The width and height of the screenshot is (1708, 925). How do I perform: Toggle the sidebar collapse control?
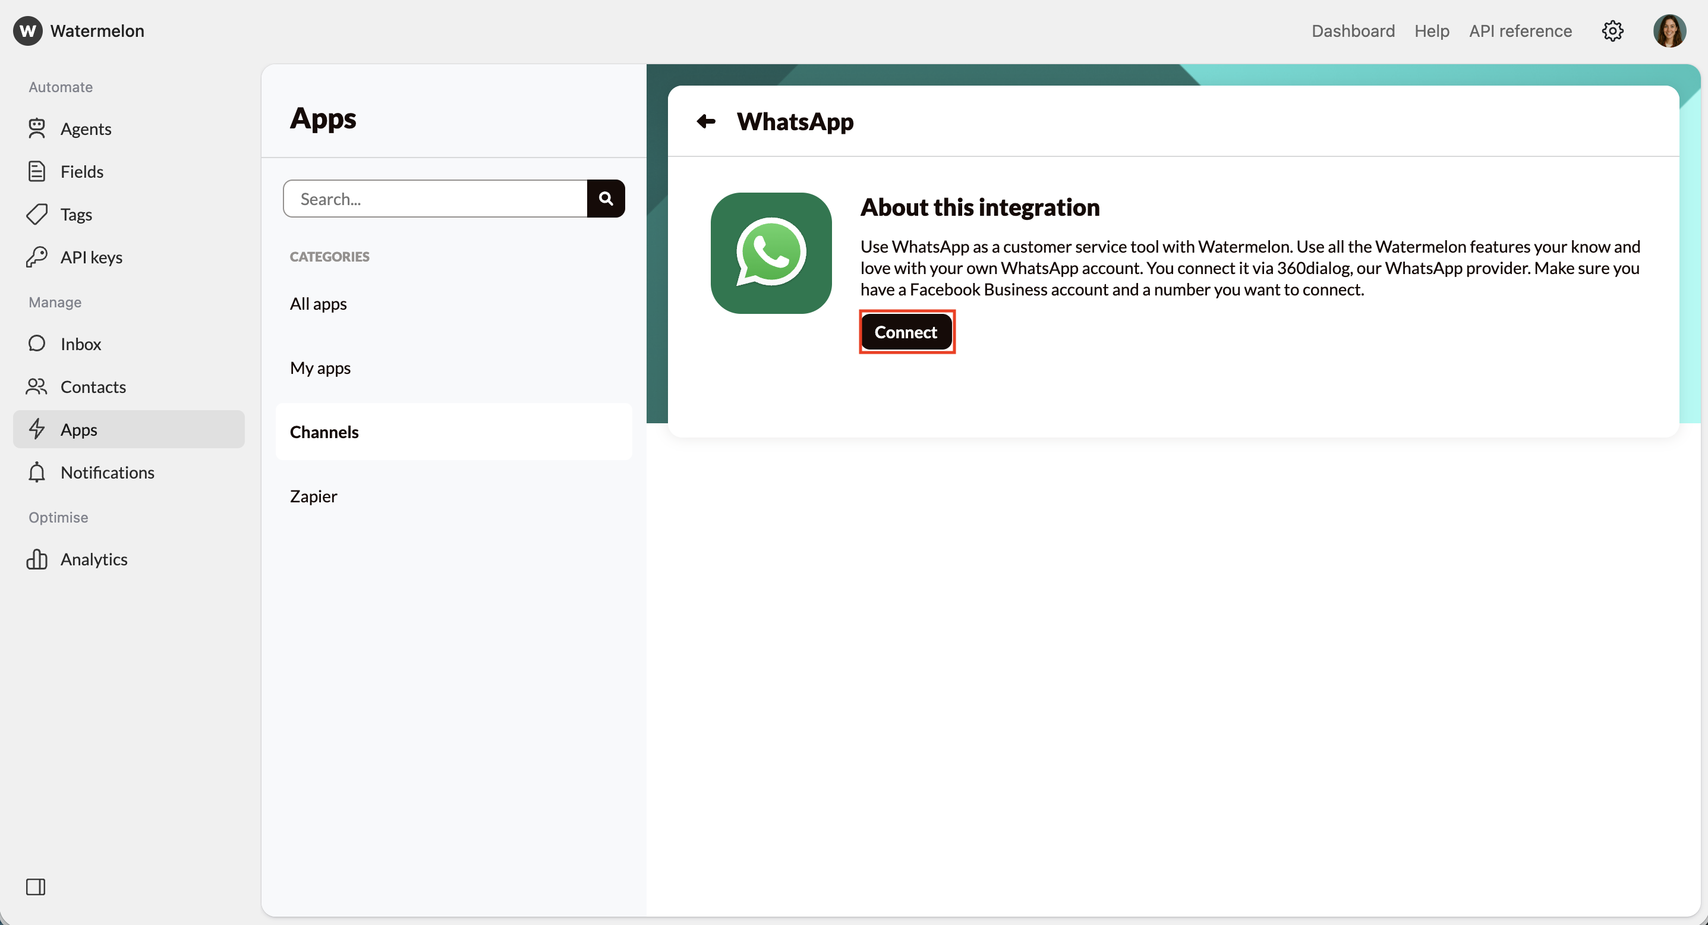[36, 886]
